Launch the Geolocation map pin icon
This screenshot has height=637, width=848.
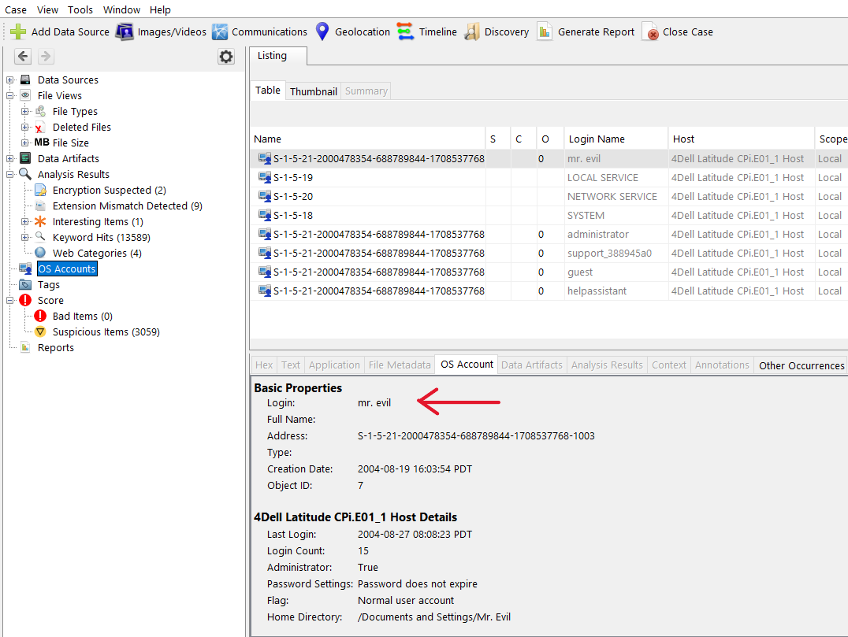(x=322, y=32)
